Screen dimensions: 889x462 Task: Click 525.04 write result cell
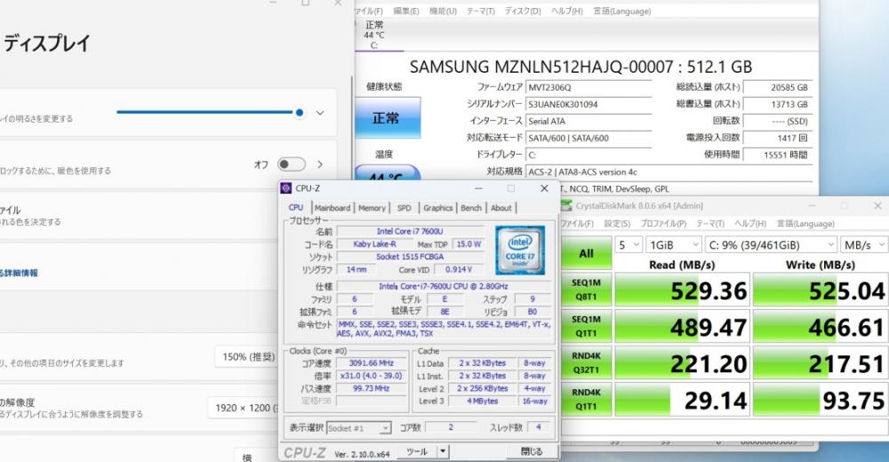point(821,290)
